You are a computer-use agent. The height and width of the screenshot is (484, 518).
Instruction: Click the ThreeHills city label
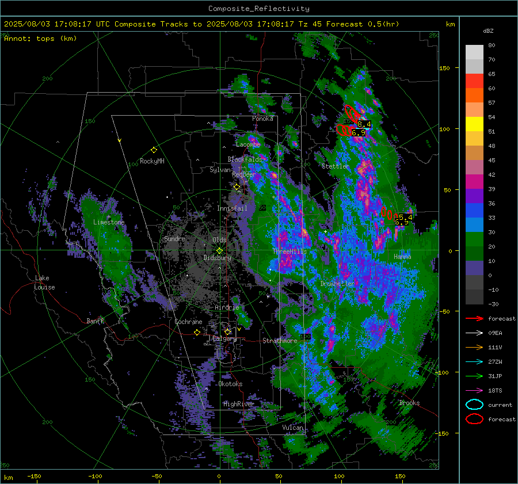pos(290,251)
